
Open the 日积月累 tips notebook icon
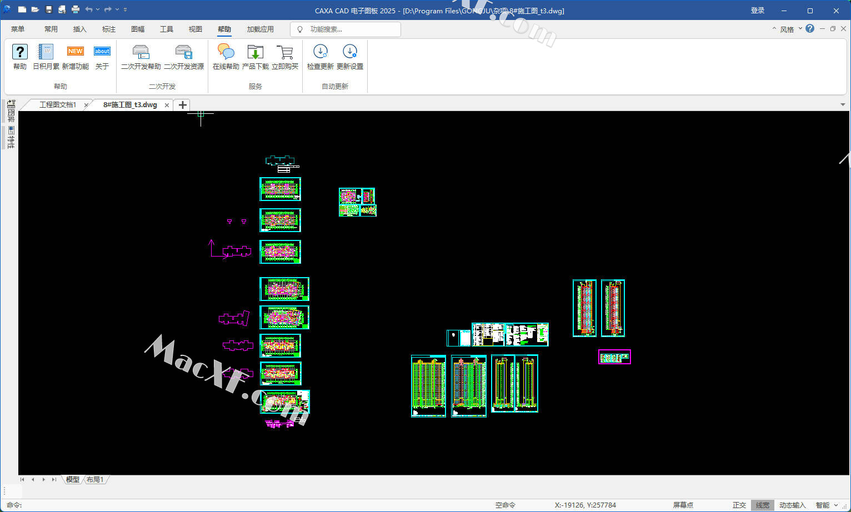coord(46,52)
